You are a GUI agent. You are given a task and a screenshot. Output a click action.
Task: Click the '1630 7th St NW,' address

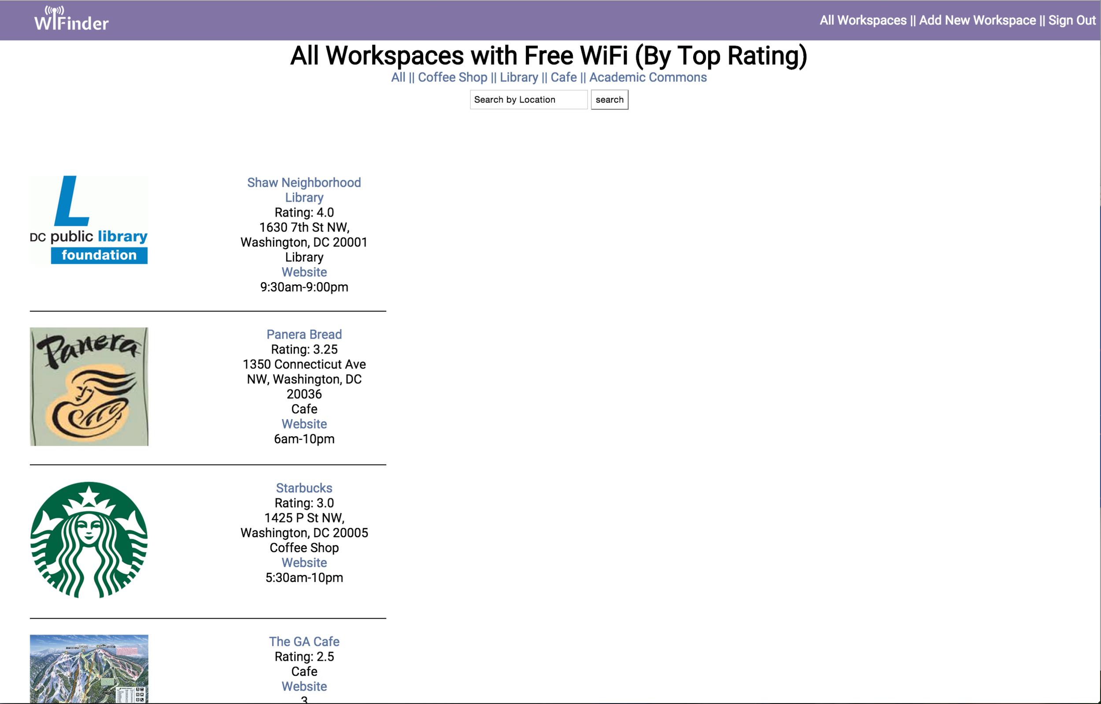coord(304,227)
